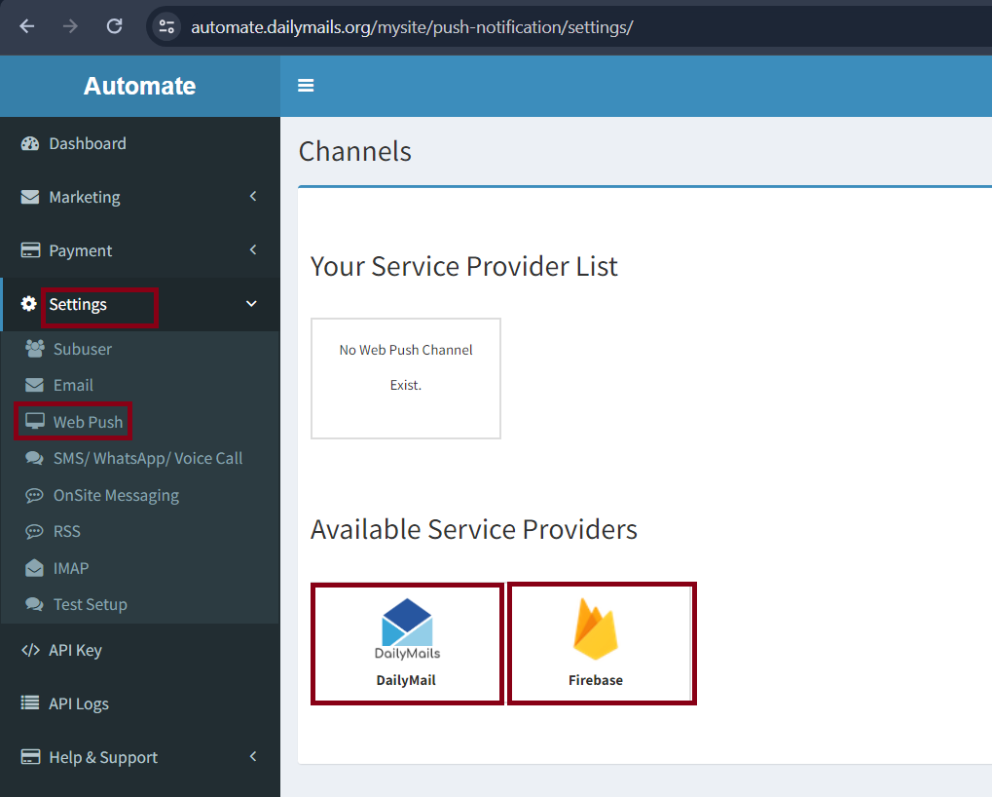Click the browser back arrow
The image size is (992, 797).
[x=27, y=26]
